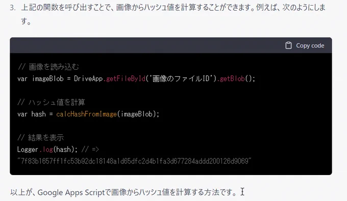Click the hash output string starting with 7f83b1657
347x201 pixels.
click(134, 161)
